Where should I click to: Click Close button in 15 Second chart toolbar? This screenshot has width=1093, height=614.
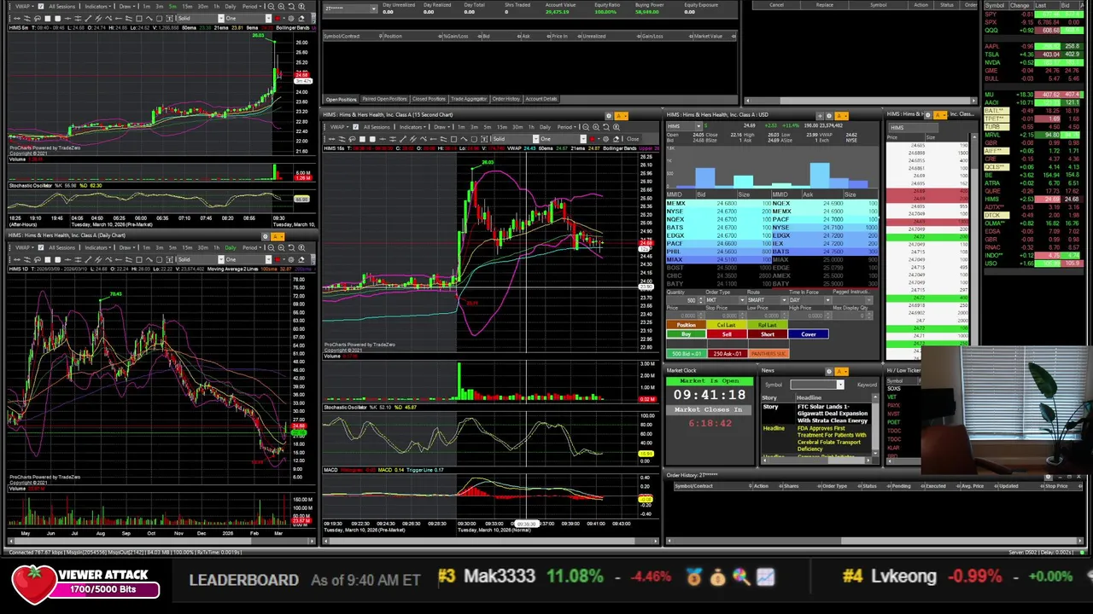click(x=633, y=139)
